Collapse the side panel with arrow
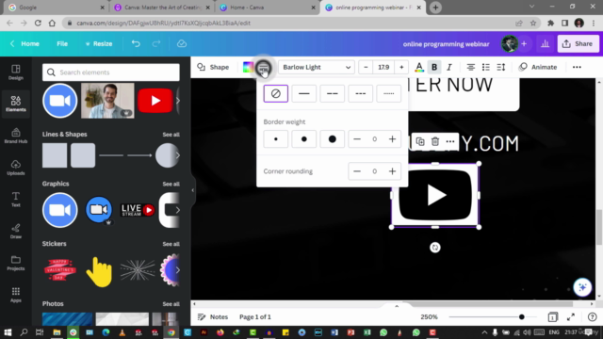This screenshot has width=603, height=339. pyautogui.click(x=192, y=190)
